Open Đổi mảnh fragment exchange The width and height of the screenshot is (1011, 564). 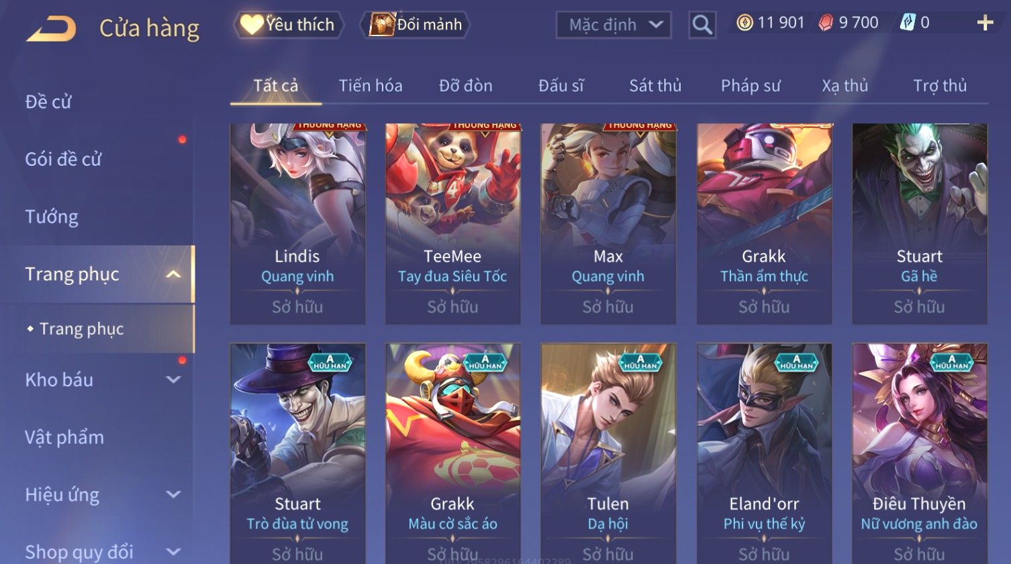[x=416, y=25]
